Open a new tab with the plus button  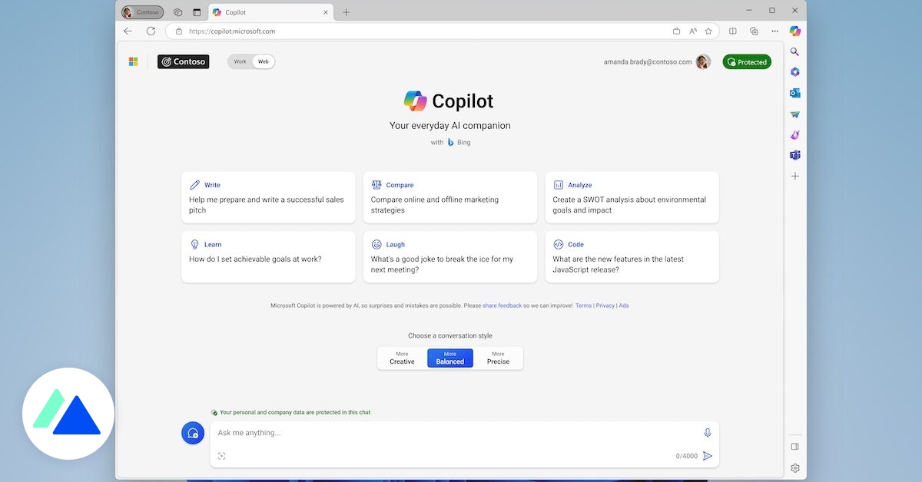click(346, 12)
